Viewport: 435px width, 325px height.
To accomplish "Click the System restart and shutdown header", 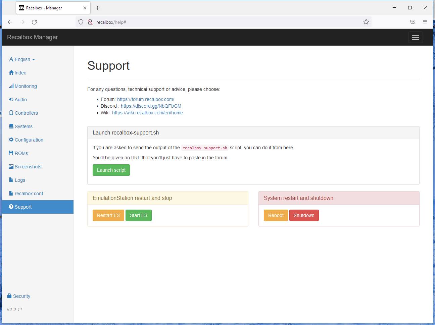I will (x=339, y=198).
